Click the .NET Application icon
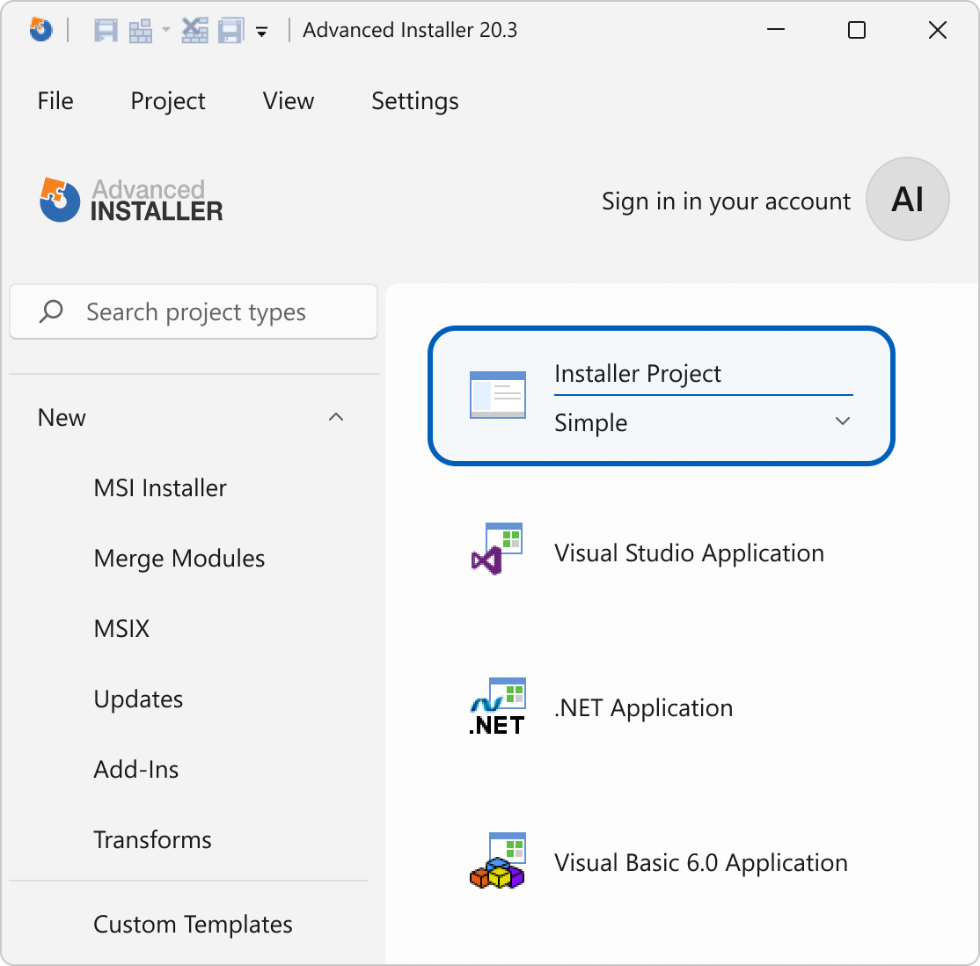This screenshot has width=980, height=966. (498, 706)
